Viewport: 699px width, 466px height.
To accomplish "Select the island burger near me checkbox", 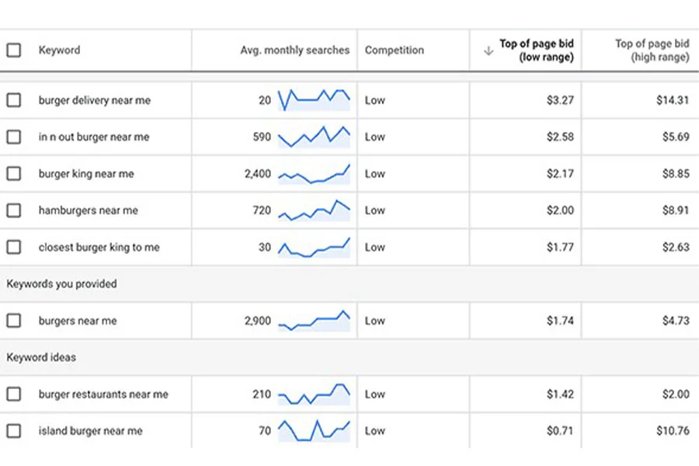I will pos(14,431).
